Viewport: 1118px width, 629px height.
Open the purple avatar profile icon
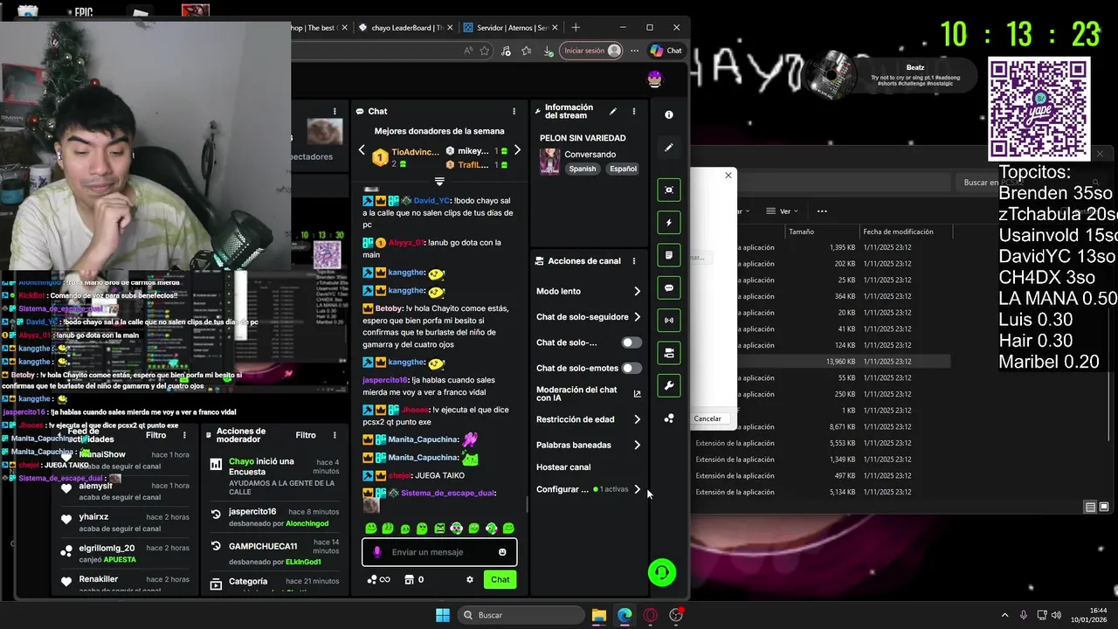pyautogui.click(x=654, y=79)
